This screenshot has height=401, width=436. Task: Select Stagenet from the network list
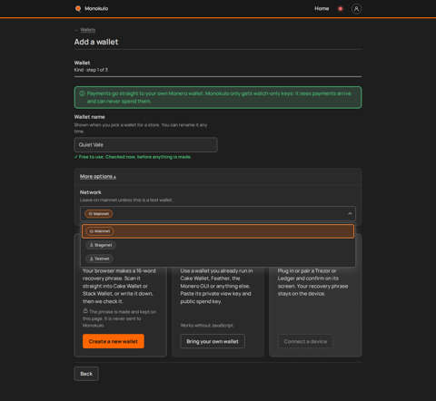click(x=218, y=245)
